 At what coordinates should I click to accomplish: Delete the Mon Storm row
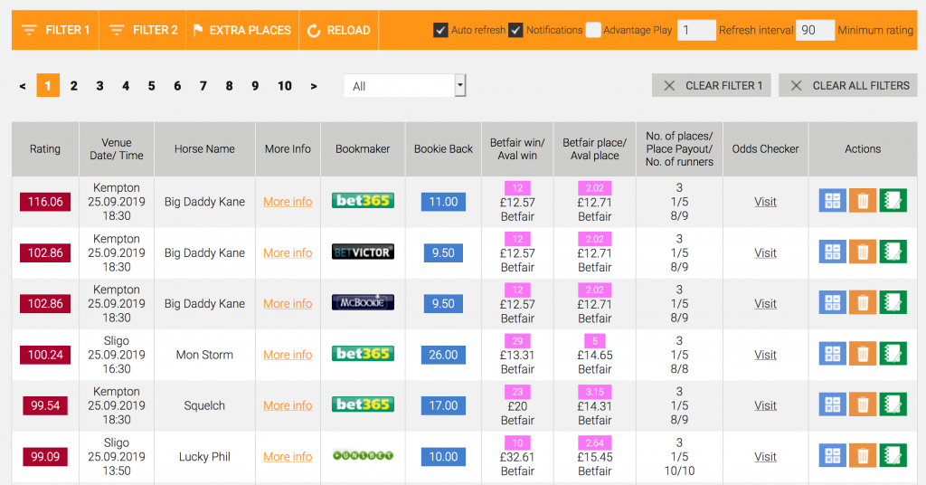click(862, 355)
